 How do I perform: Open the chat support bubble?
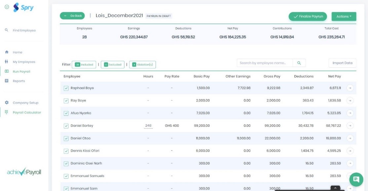coord(356,179)
